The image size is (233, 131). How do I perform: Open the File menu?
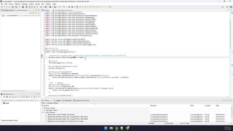[2, 4]
